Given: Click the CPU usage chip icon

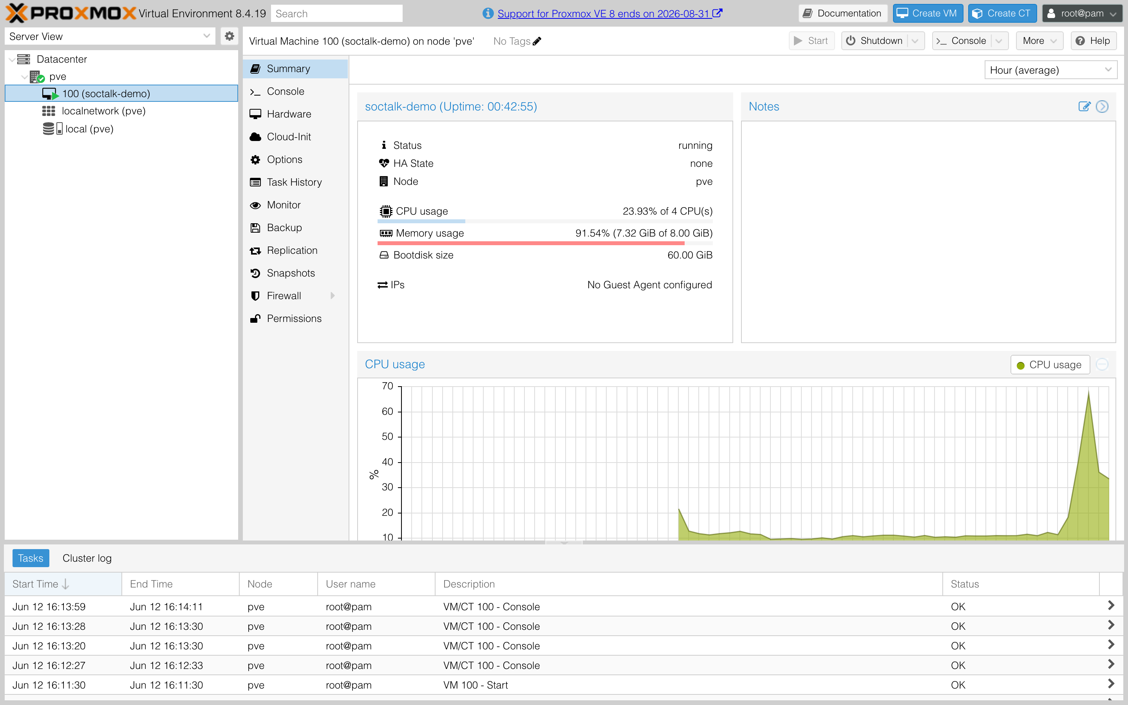Looking at the screenshot, I should 385,211.
